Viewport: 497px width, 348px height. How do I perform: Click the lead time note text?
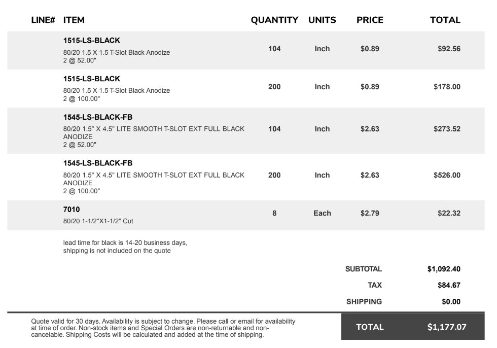(125, 247)
